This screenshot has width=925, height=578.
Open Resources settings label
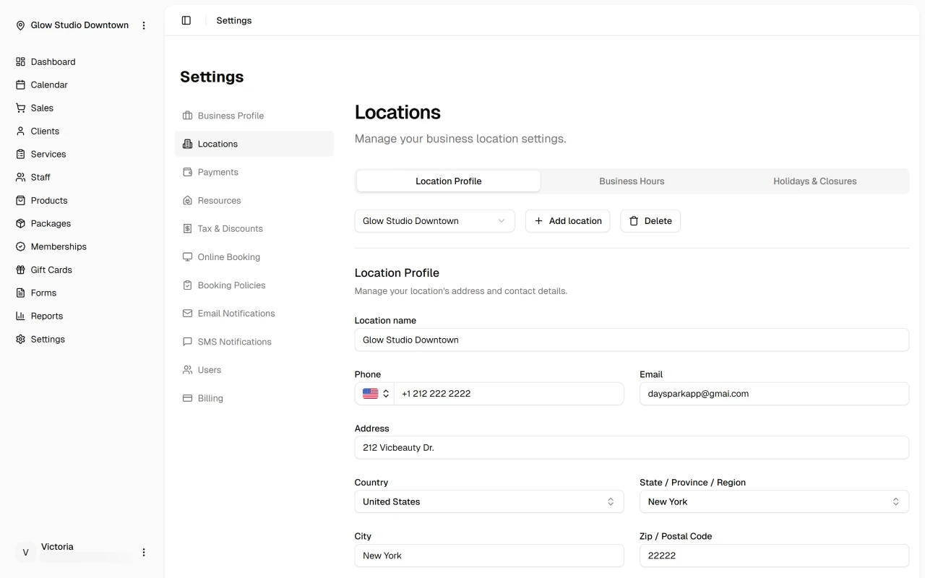[220, 200]
